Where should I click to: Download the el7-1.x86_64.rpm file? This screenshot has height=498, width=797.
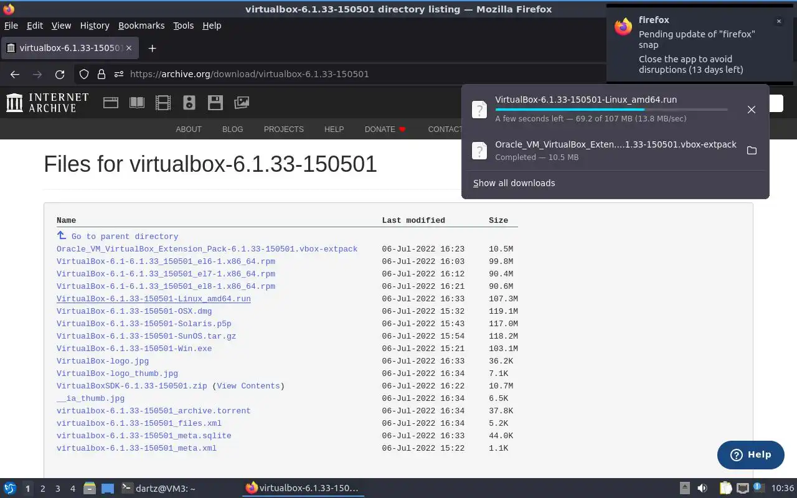point(166,274)
